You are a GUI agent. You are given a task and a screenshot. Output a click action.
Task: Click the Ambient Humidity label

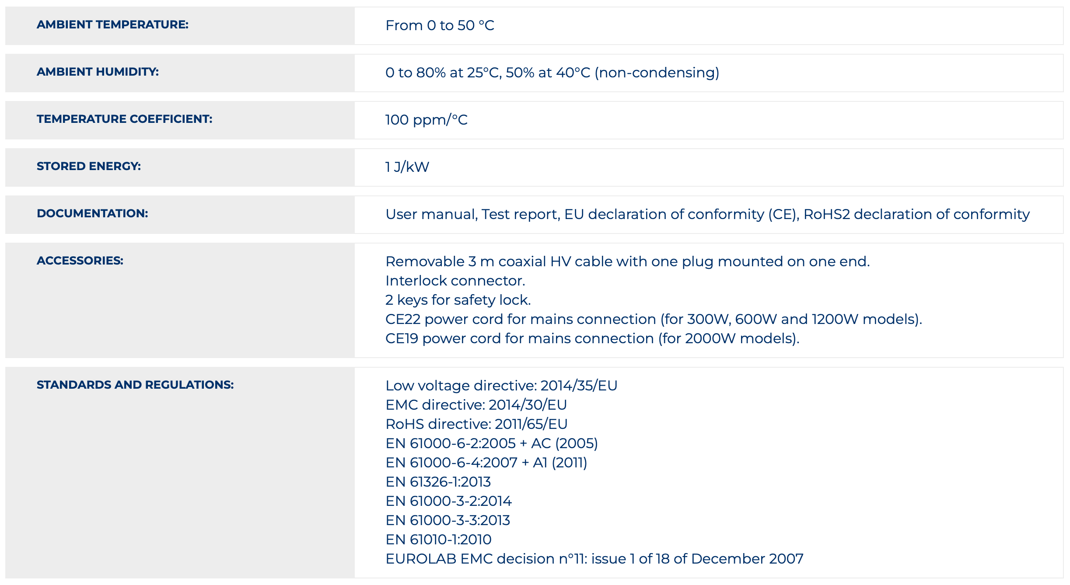click(98, 72)
